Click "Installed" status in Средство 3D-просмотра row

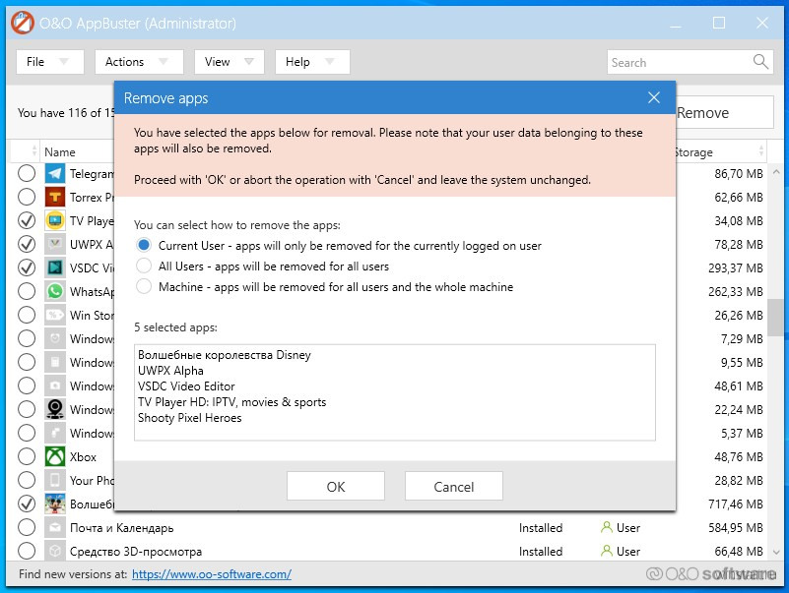pos(541,552)
